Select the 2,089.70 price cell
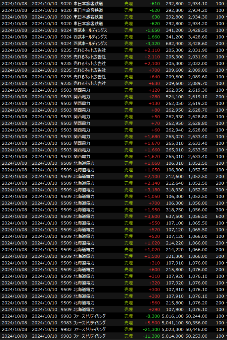The width and height of the screenshot is (227, 340). click(x=198, y=83)
